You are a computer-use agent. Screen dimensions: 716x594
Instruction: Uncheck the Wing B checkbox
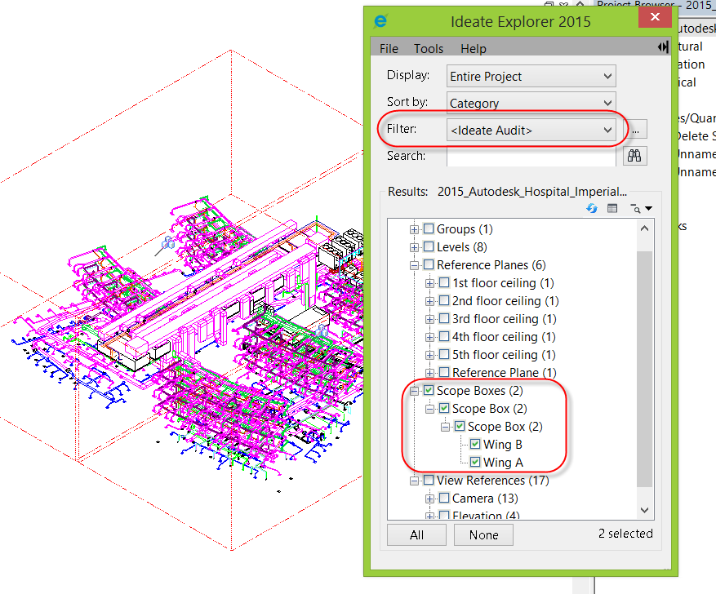point(475,444)
